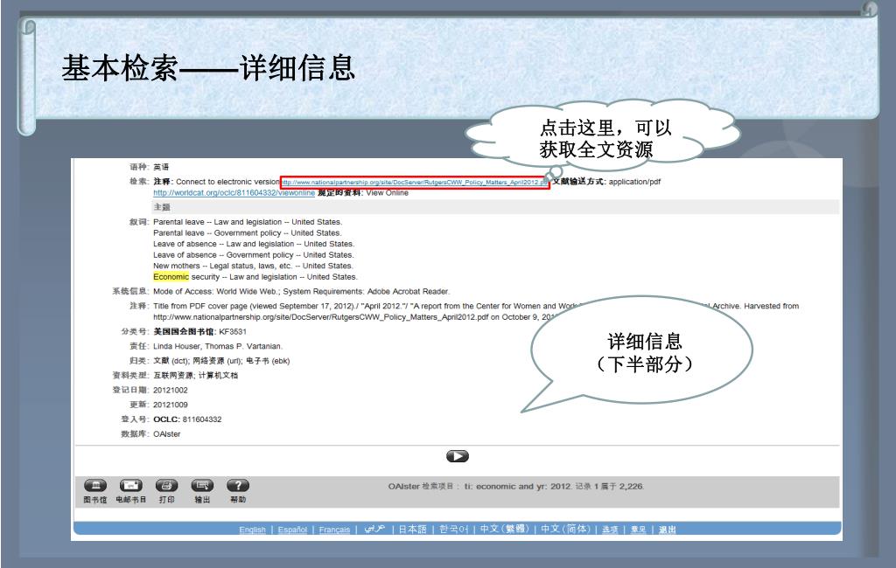Viewport: 896px width, 568px height.
Task: Click the highlighted word Economic
Action: (x=171, y=277)
